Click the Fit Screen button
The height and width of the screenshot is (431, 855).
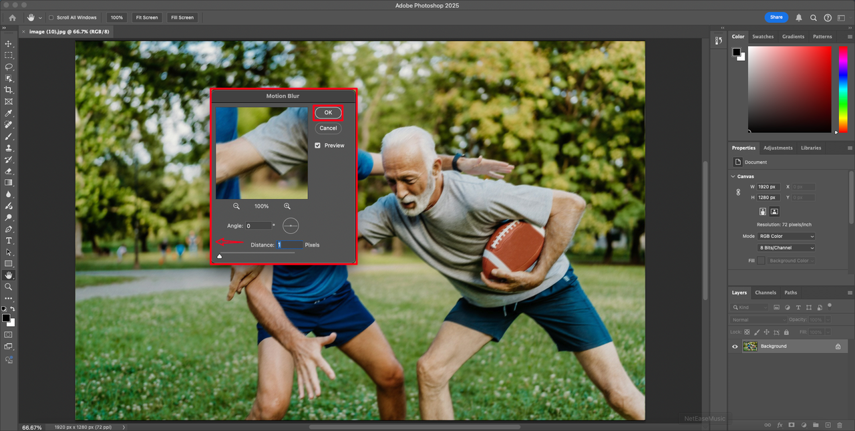pyautogui.click(x=146, y=17)
